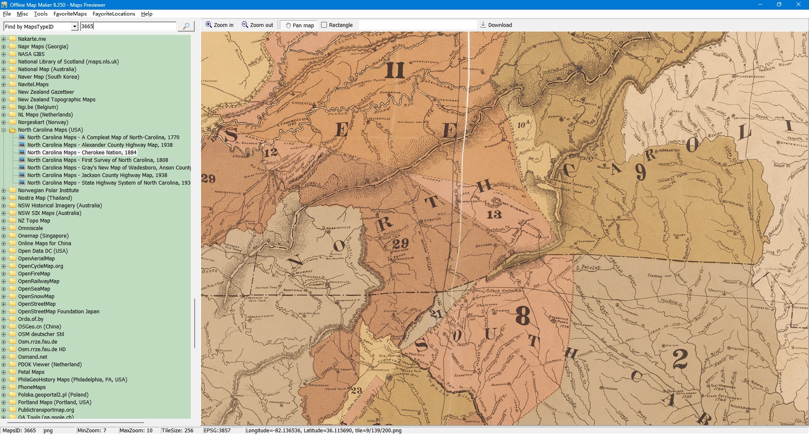
Task: Open the Tools menu
Action: click(40, 14)
